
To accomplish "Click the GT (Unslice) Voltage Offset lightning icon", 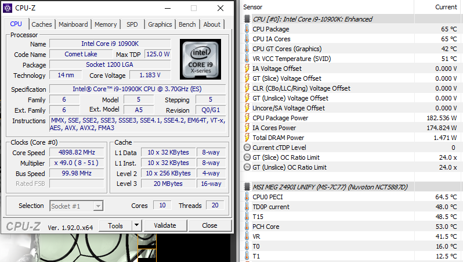I will coord(247,98).
